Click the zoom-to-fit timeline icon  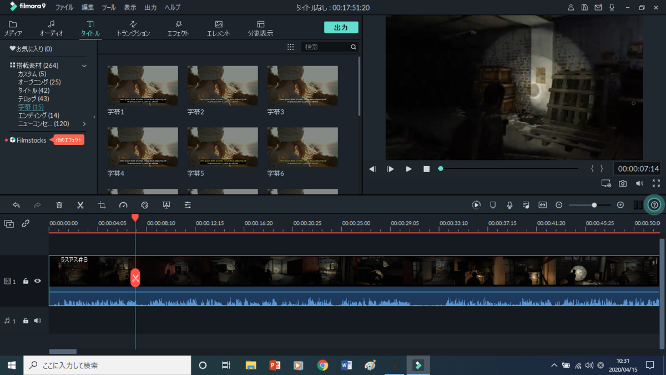(x=543, y=205)
